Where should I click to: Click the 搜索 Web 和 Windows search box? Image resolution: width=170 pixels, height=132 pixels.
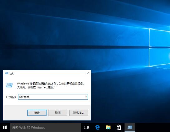pyautogui.click(x=46, y=127)
